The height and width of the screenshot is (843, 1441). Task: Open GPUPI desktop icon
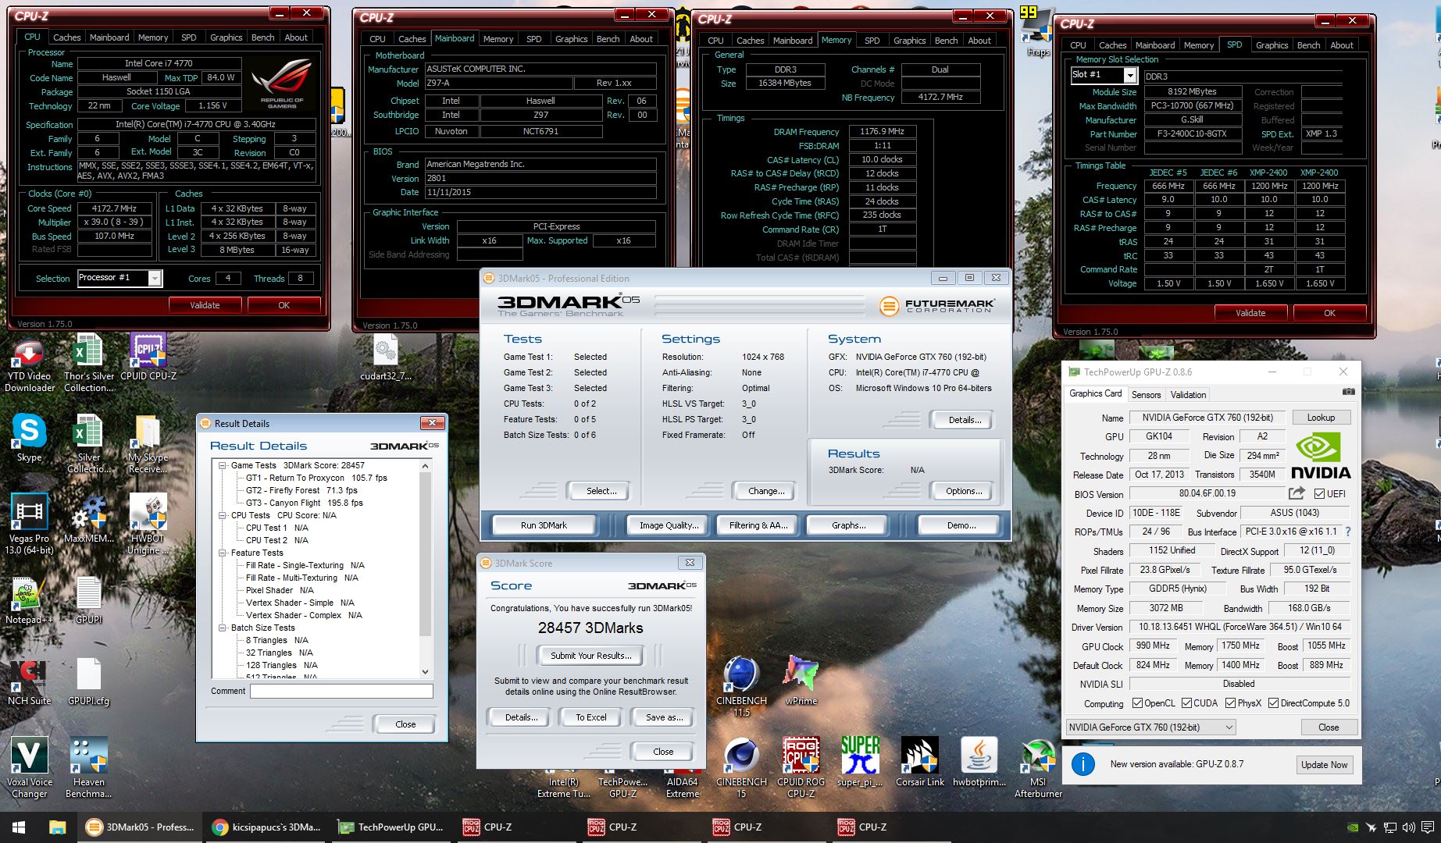coord(88,601)
